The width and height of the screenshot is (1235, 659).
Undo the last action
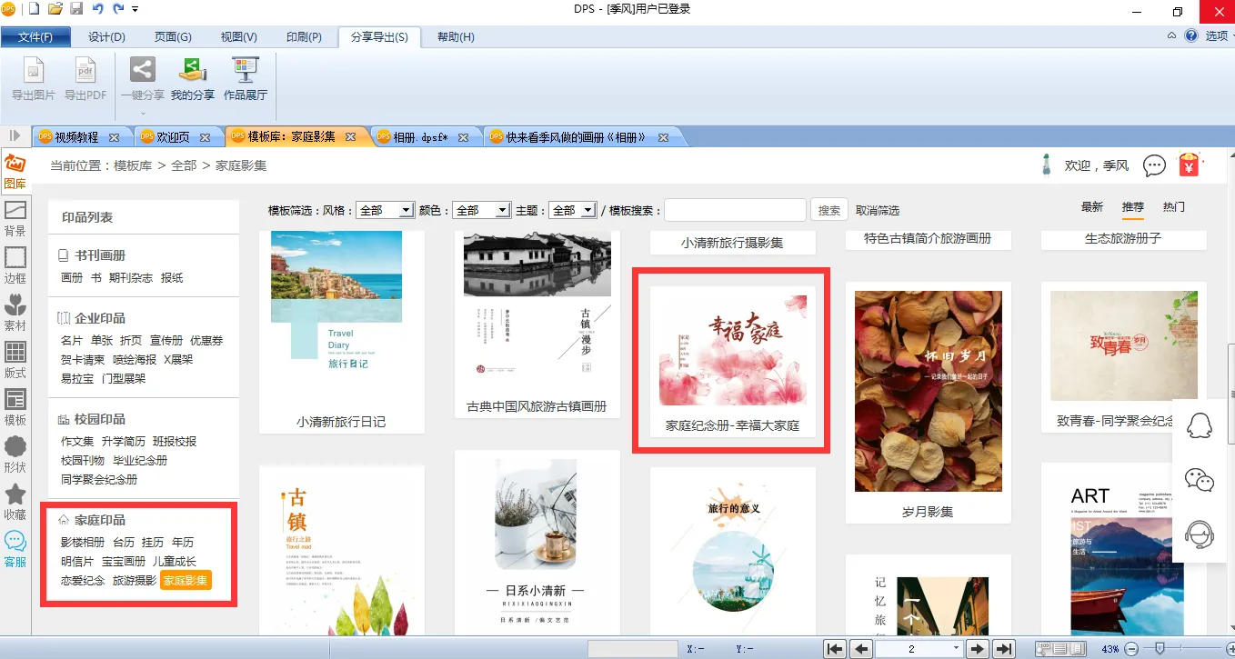97,9
